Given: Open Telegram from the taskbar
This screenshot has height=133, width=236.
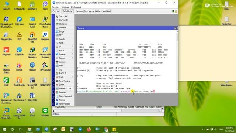Looking at the screenshot, I should (x=80, y=129).
